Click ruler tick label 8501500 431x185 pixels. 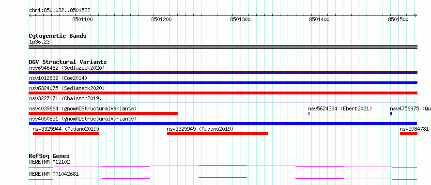pos(398,19)
